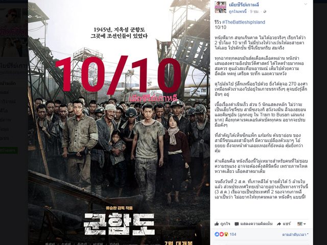This screenshot has height=245, width=327.
Task: Click the comment speech-bubble icon
Action: click(x=237, y=224)
